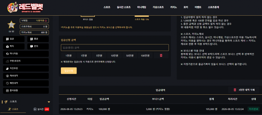
Task: Open 쿠폰/포인트 sidebar item
Action: click(26, 61)
